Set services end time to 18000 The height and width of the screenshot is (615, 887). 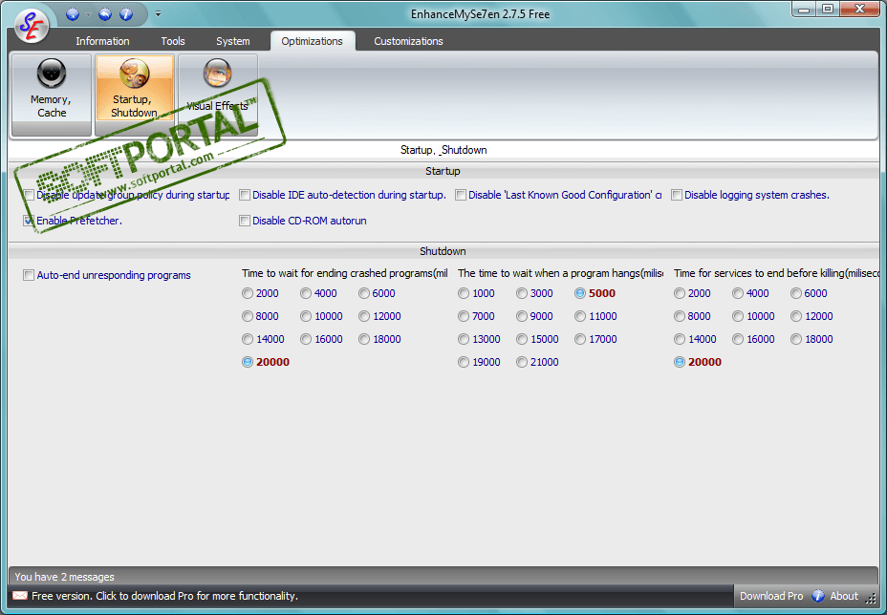[x=811, y=339]
